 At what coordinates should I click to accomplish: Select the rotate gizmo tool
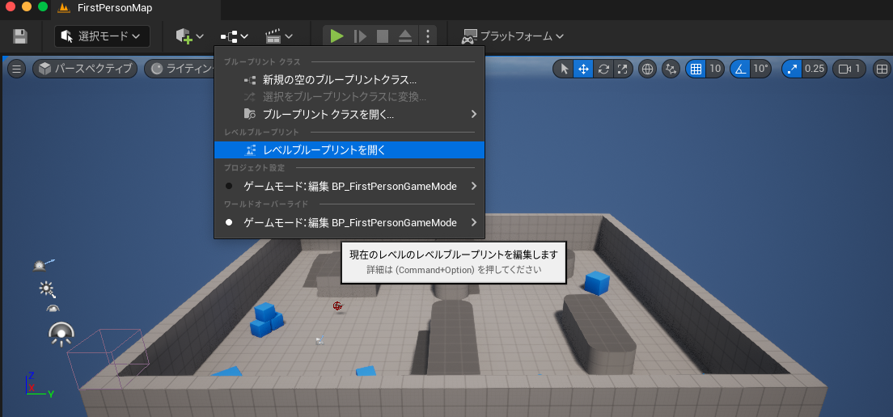click(x=603, y=69)
